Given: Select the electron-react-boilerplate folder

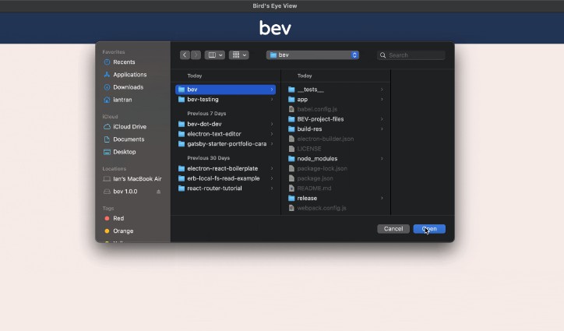Looking at the screenshot, I should click(x=226, y=168).
